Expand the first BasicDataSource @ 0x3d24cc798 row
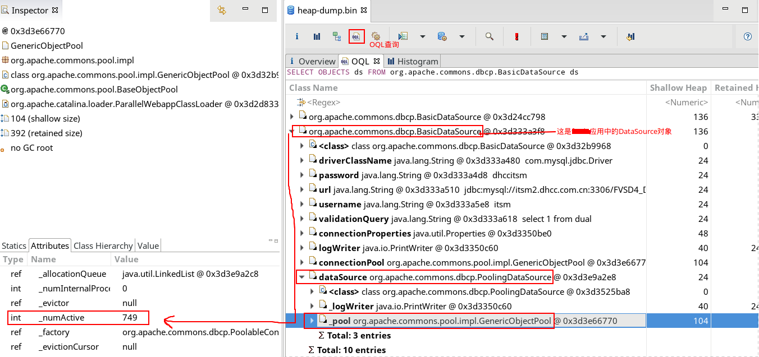Viewport: 759px width, 357px height. [291, 117]
